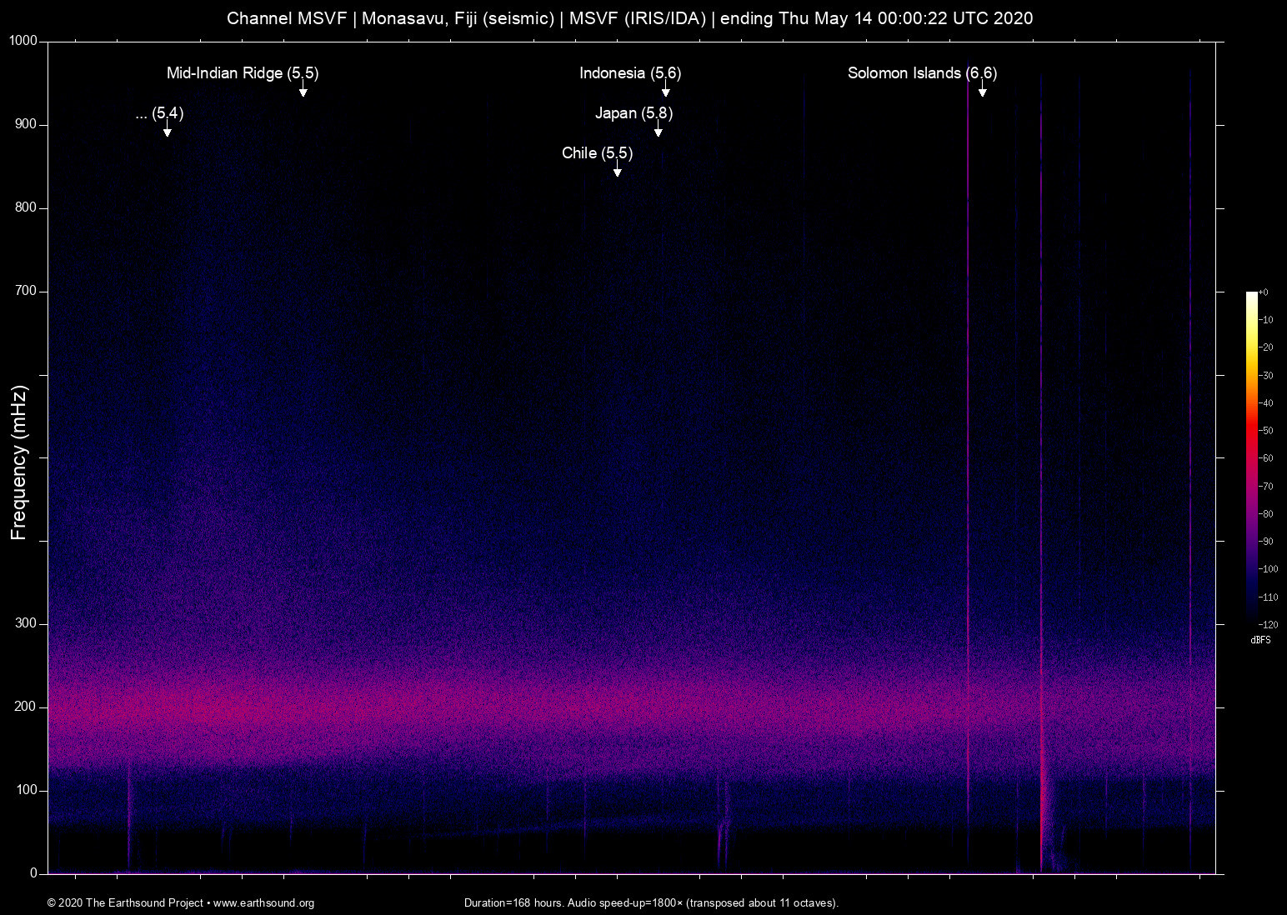This screenshot has width=1287, height=915.
Task: Select the Japan (5.8) earthquake label
Action: coord(633,113)
